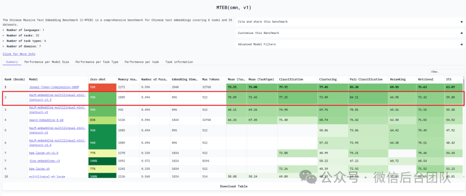Select the 'Number of domains: 7' line
Screen dimensions: 466x196
tap(24, 46)
